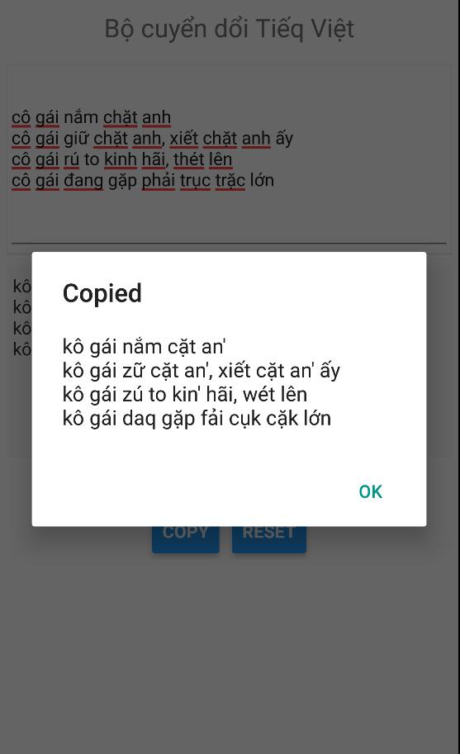Click the "Bộ cuyển dổi Tiếq Việt" title
Screen dimensions: 460x754
point(230,29)
